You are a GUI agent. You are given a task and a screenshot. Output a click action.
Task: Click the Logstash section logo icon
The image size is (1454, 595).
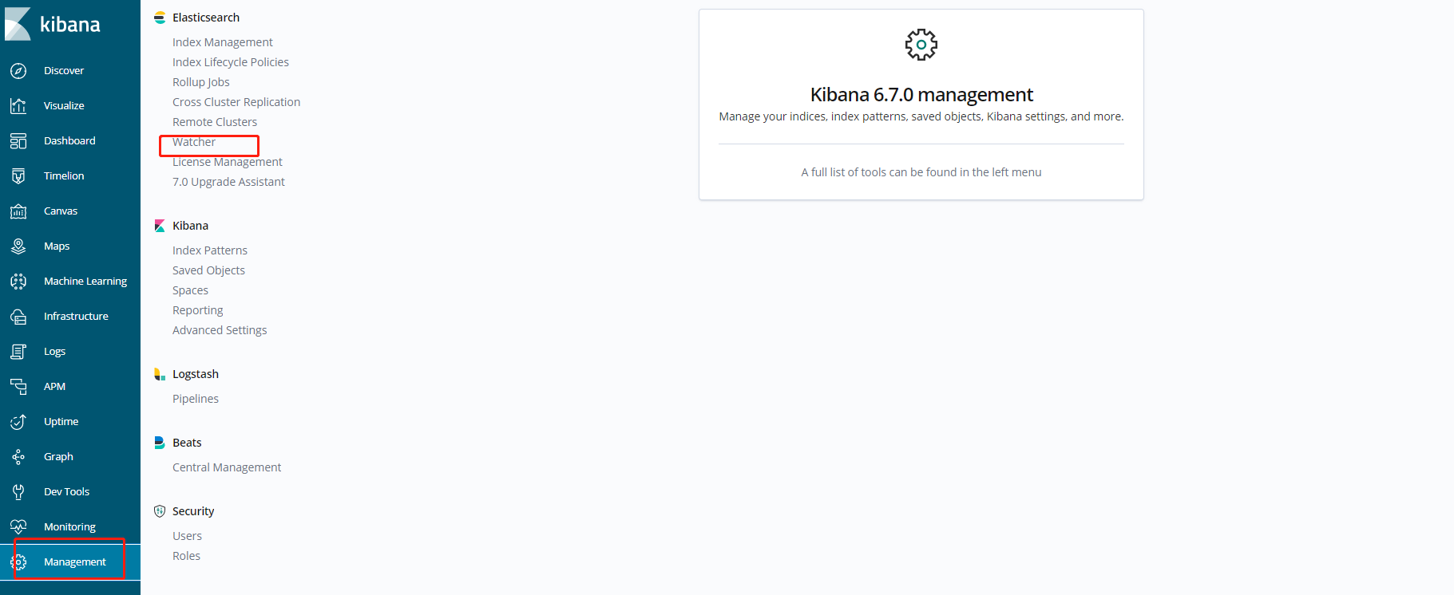160,374
